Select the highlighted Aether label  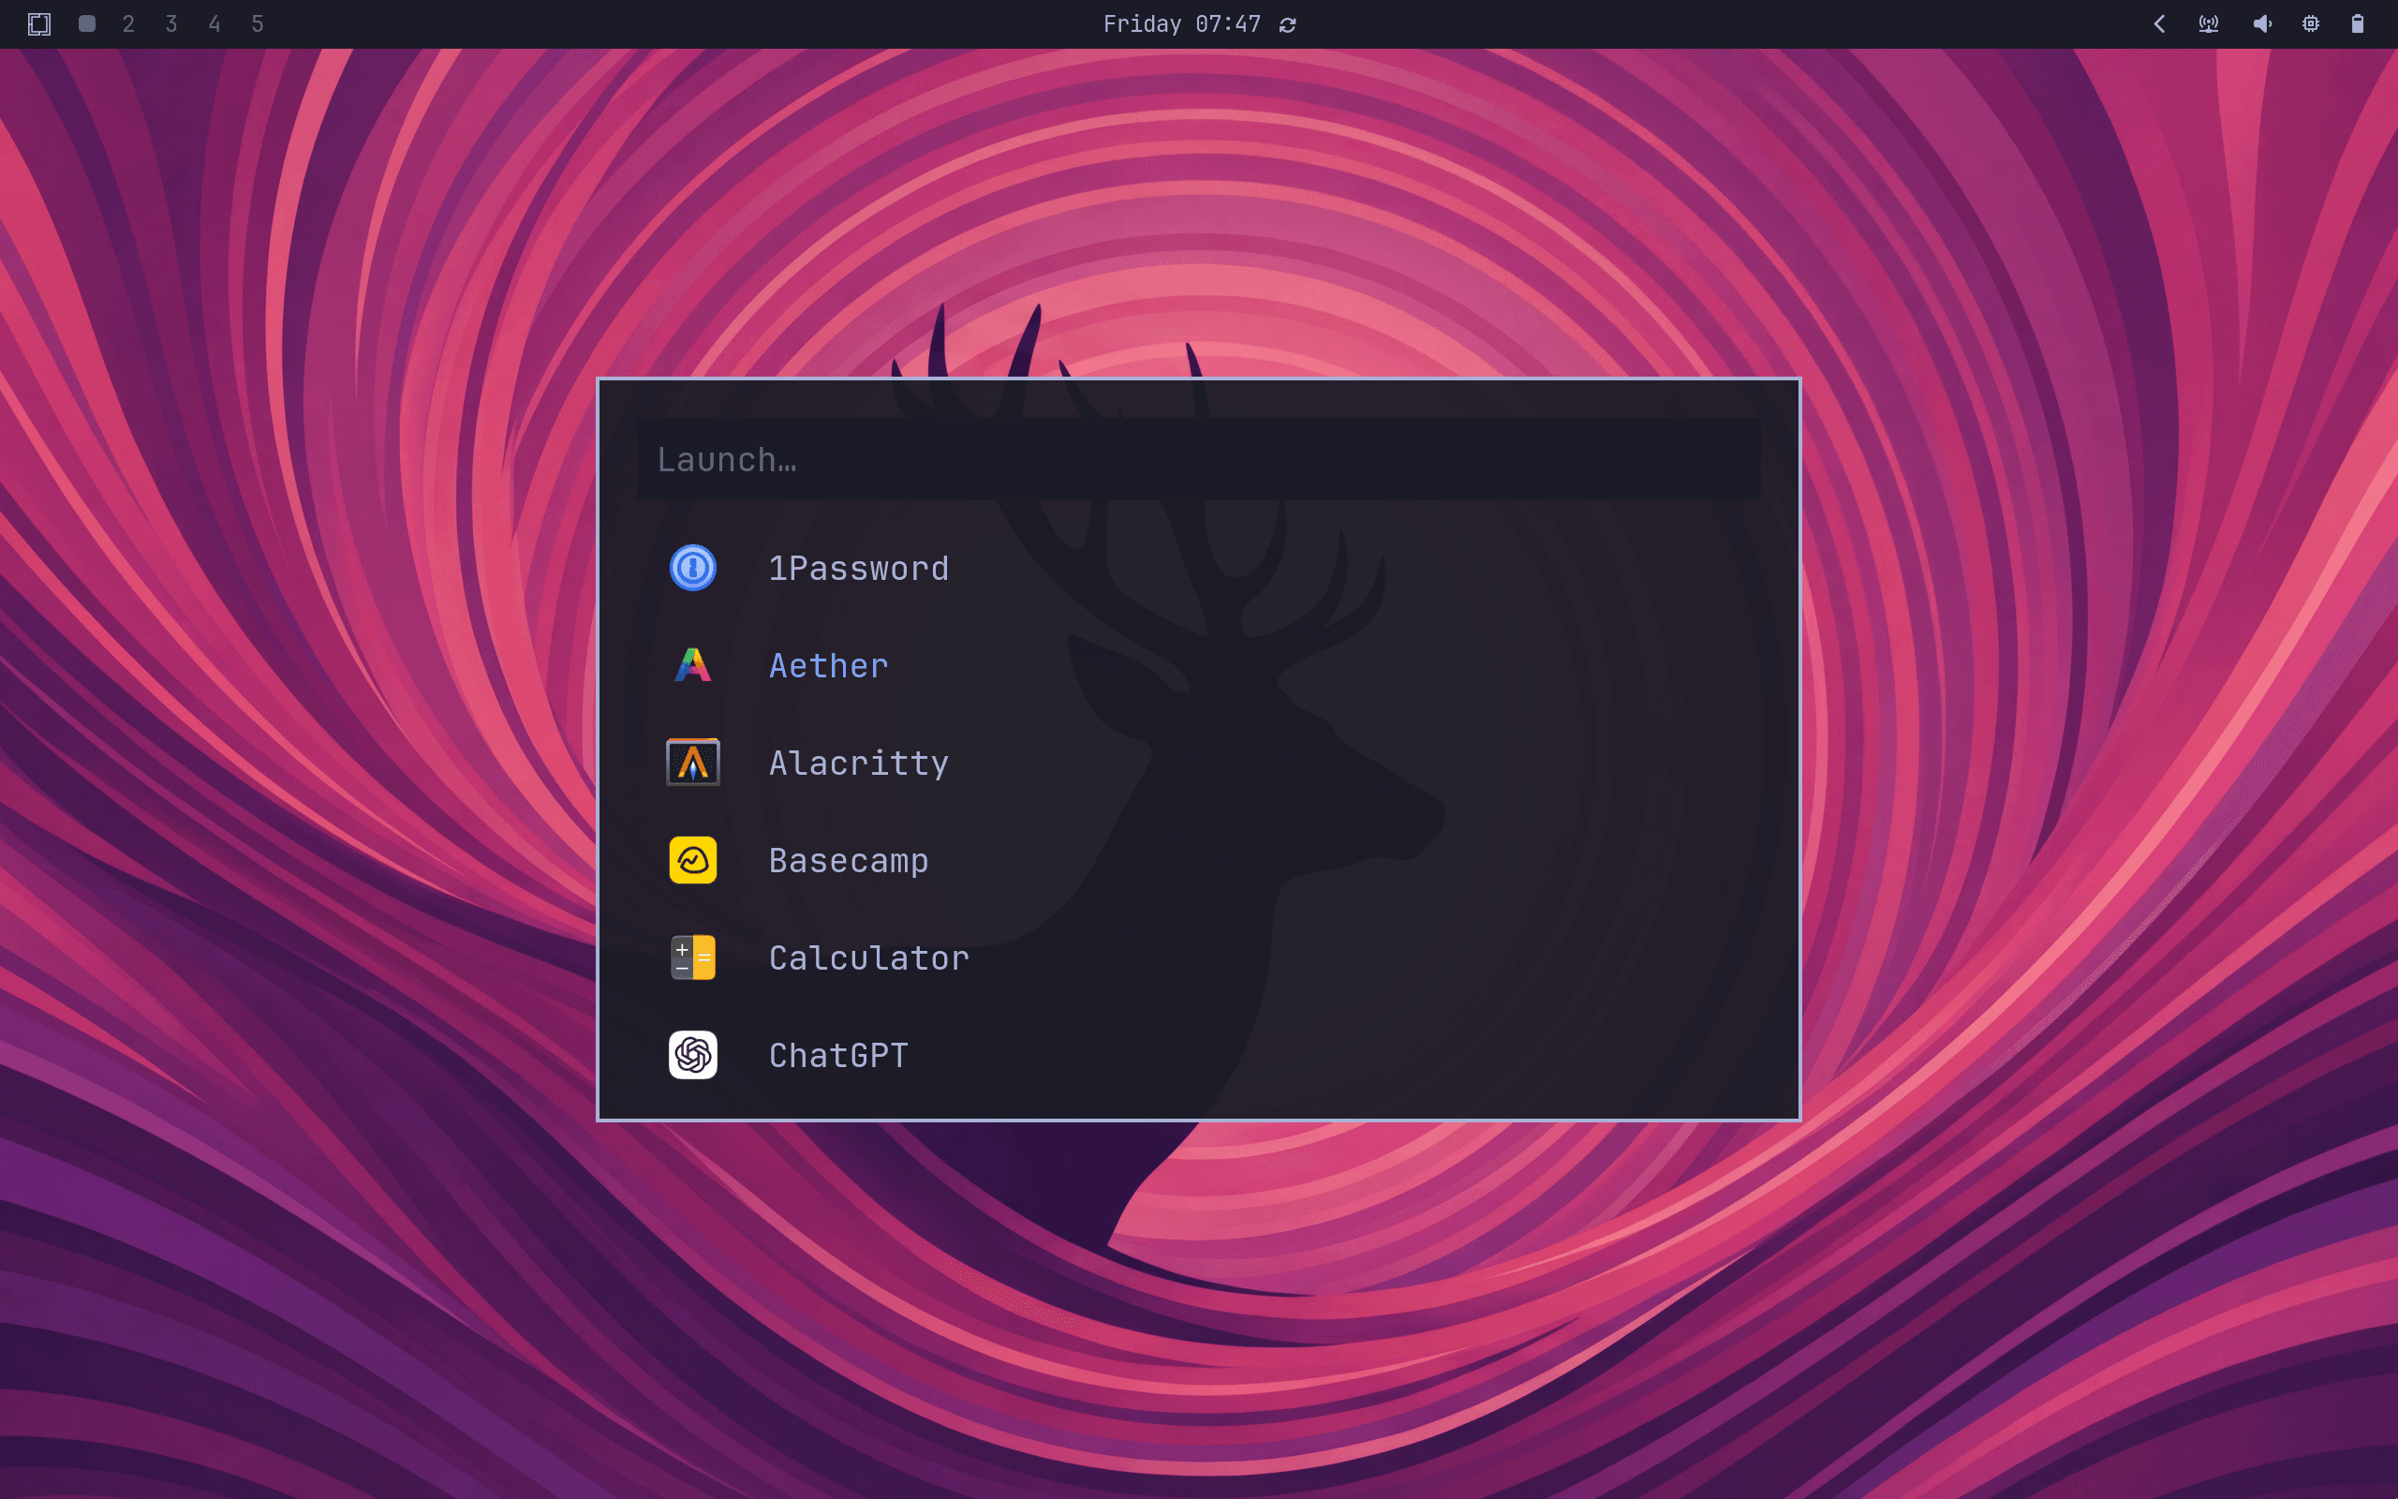[828, 665]
